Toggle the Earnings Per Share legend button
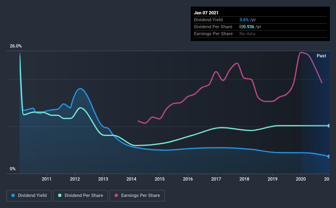 pyautogui.click(x=137, y=196)
